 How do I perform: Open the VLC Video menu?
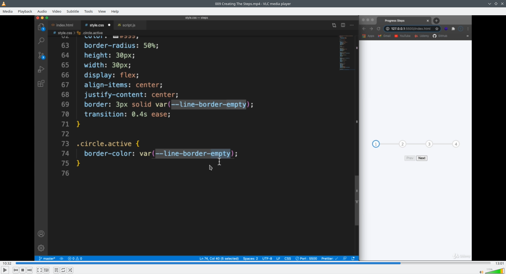(x=57, y=11)
